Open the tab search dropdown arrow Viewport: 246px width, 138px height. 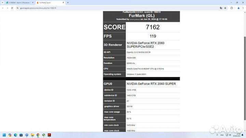[2, 2]
